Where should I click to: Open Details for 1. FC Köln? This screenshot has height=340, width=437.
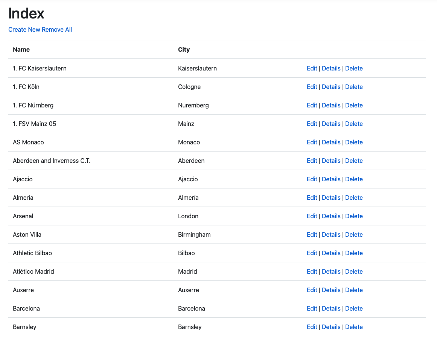[331, 87]
